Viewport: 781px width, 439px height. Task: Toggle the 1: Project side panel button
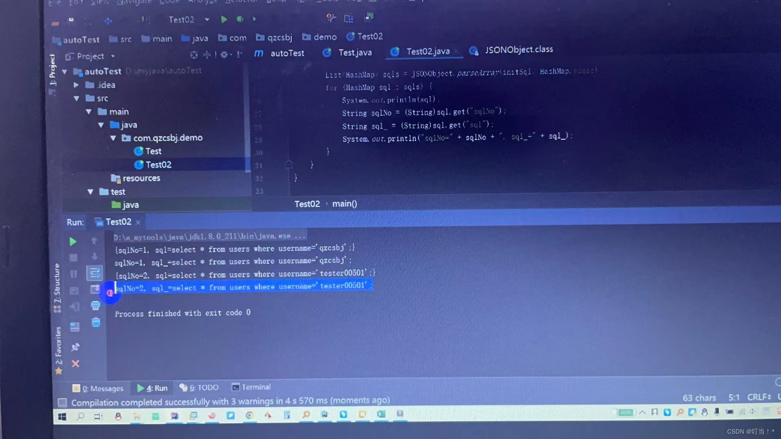(x=52, y=70)
